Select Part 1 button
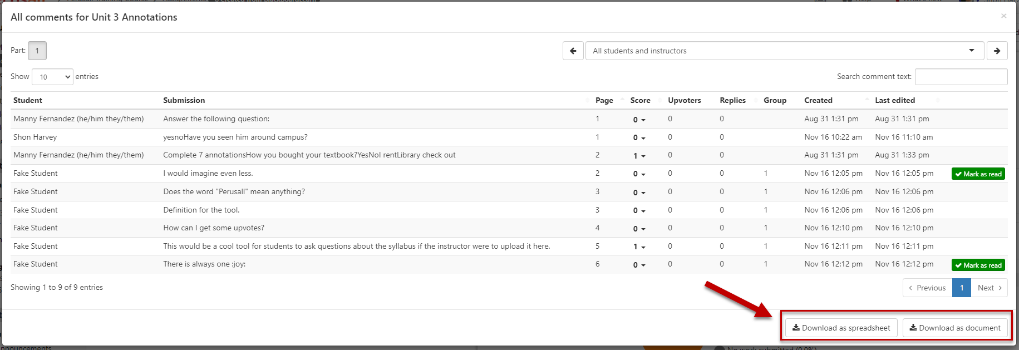This screenshot has height=350, width=1019. [37, 51]
